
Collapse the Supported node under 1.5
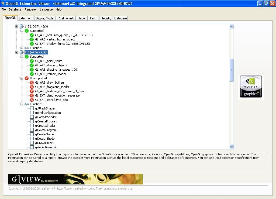(x=22, y=31)
